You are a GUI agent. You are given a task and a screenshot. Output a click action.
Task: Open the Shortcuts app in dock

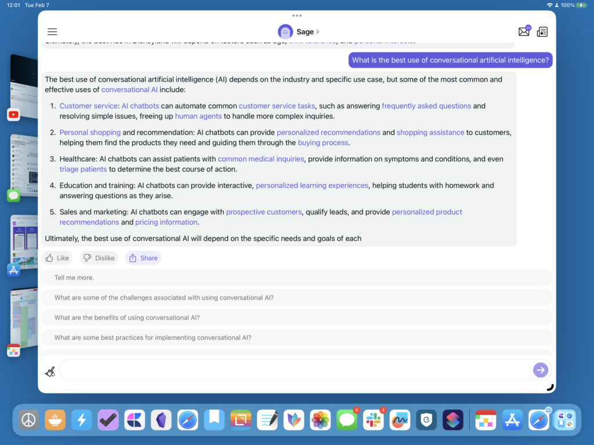click(x=452, y=420)
